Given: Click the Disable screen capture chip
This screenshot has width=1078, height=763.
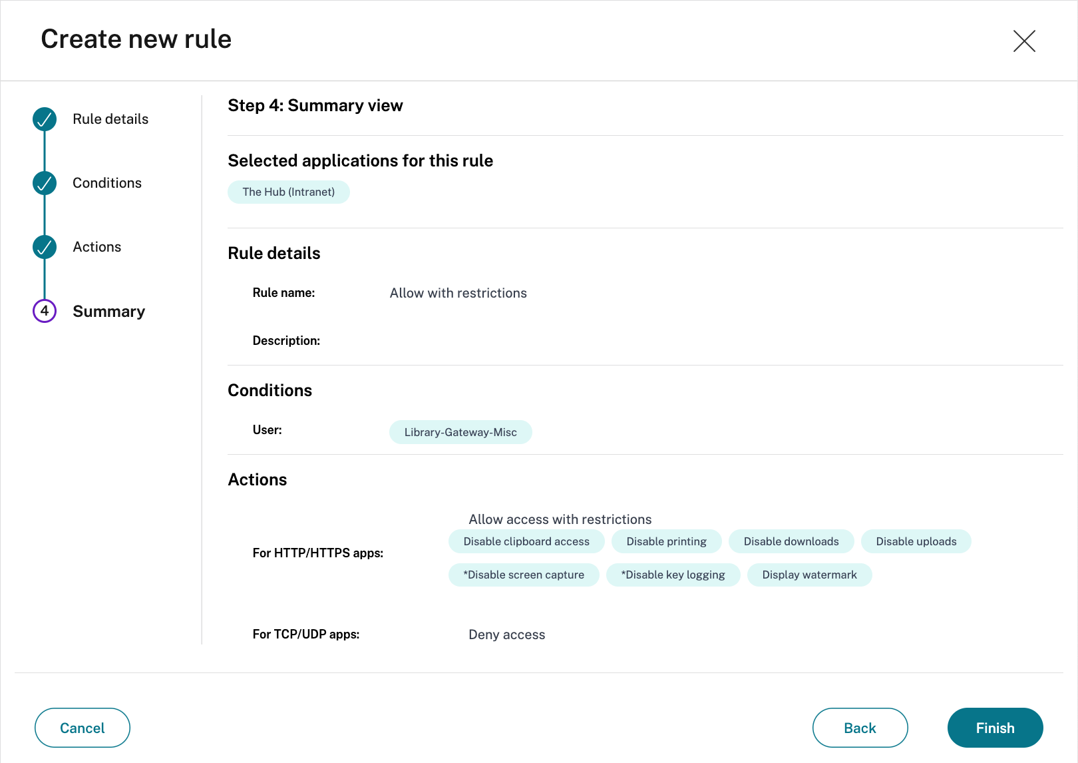Looking at the screenshot, I should 524,575.
